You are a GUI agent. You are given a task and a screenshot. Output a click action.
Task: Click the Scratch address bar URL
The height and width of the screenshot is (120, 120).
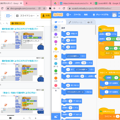point(91,8)
